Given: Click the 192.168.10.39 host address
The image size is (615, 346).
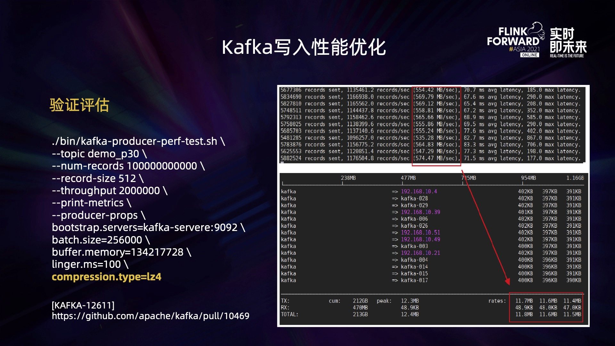Looking at the screenshot, I should tap(420, 212).
